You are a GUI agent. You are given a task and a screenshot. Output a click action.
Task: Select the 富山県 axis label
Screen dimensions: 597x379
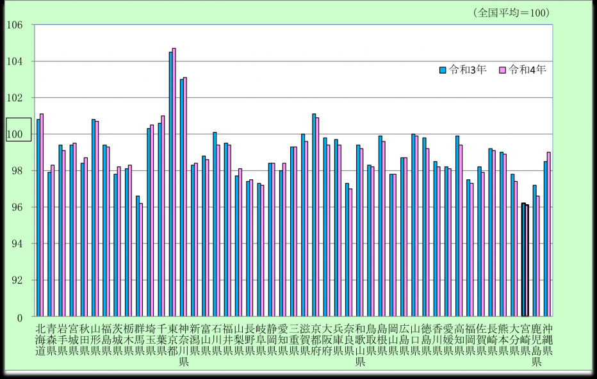tap(206, 340)
